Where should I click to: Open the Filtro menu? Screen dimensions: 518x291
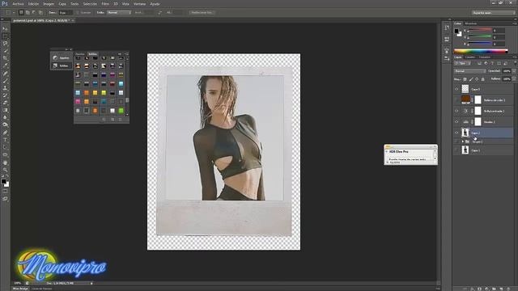105,4
